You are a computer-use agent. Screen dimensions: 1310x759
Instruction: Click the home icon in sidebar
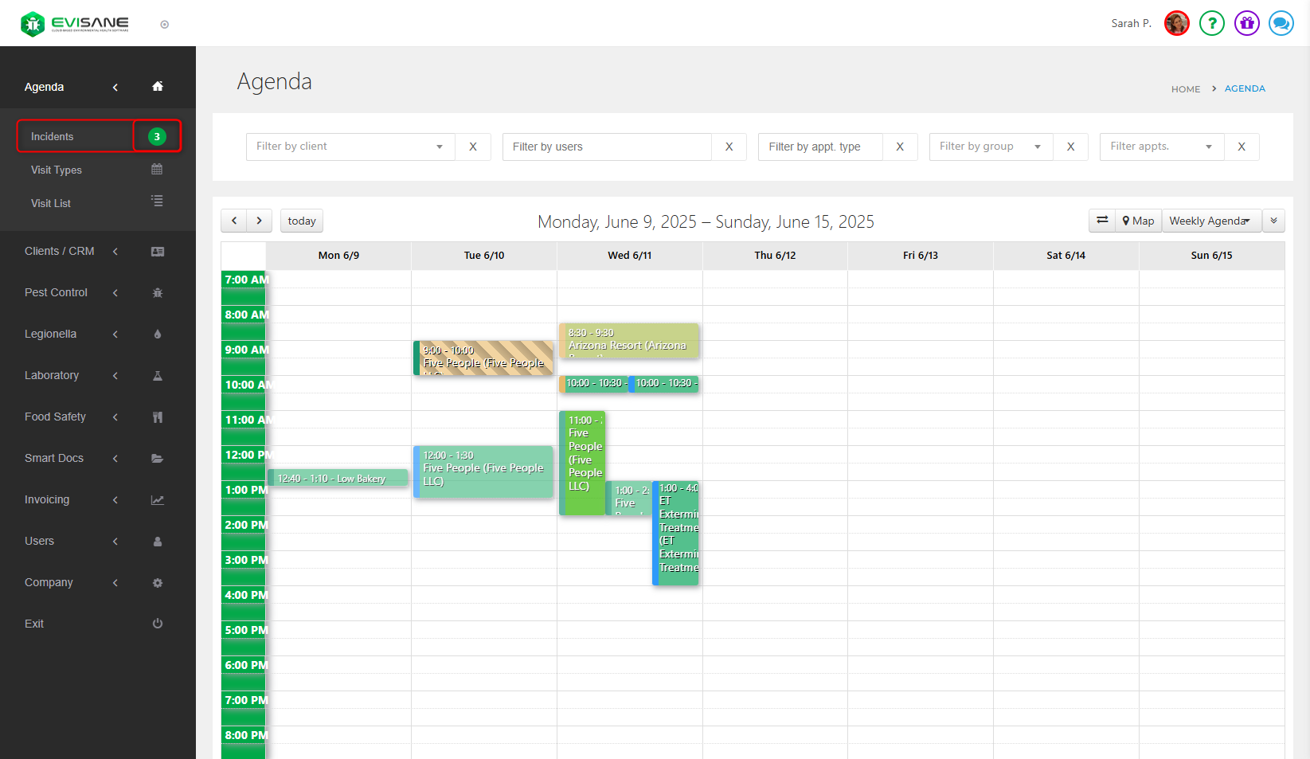pyautogui.click(x=158, y=87)
